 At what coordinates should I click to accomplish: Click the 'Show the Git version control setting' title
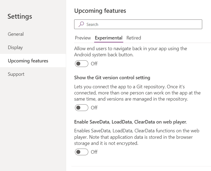[112, 78]
